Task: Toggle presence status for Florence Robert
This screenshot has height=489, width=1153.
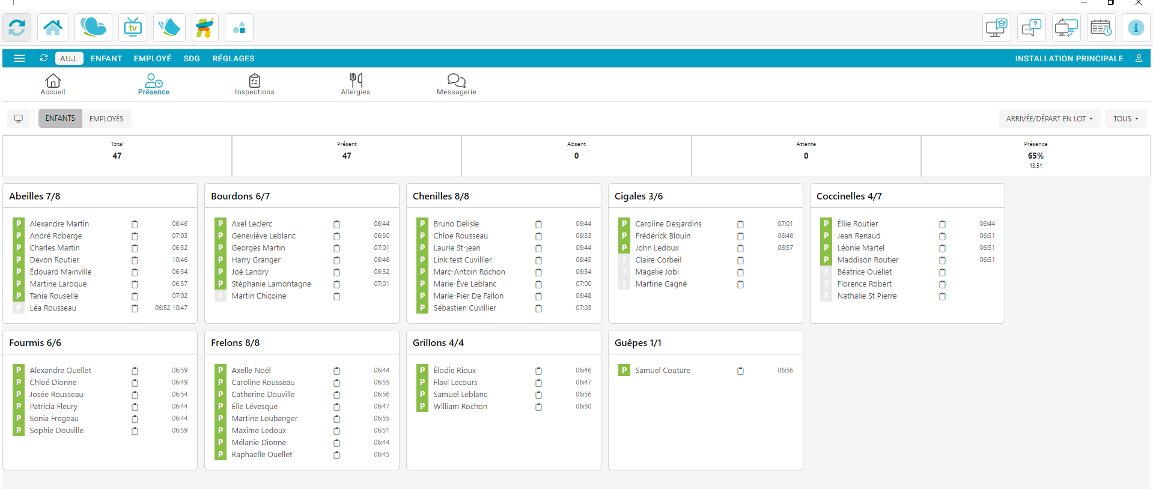Action: (x=826, y=284)
